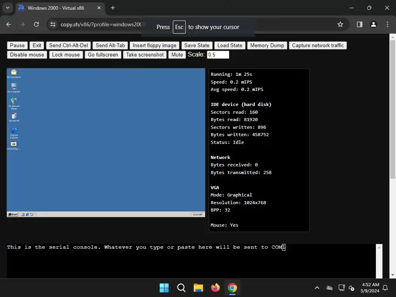The height and width of the screenshot is (297, 396).
Task: Toggle the Mute button
Action: (x=177, y=55)
